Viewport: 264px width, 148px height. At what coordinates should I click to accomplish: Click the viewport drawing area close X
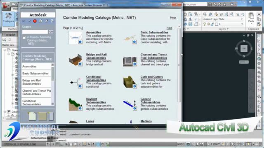[x=252, y=35]
